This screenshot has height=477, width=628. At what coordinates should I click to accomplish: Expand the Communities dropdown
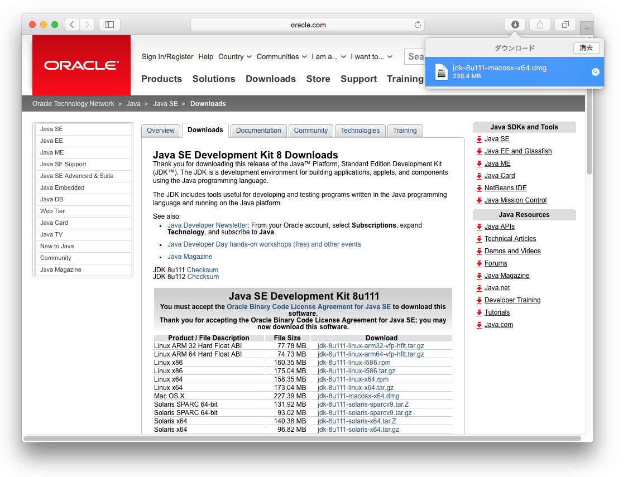pos(281,57)
